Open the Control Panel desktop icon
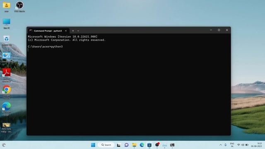 point(7,58)
